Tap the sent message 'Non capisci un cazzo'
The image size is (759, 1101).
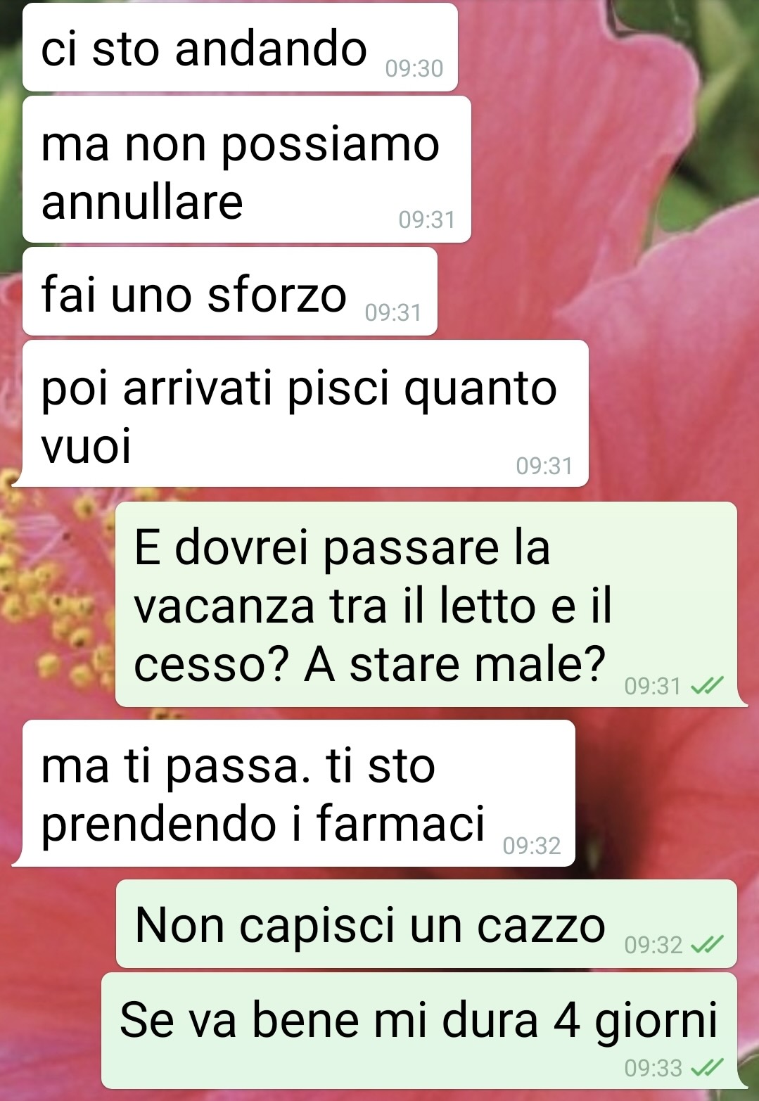(x=426, y=924)
